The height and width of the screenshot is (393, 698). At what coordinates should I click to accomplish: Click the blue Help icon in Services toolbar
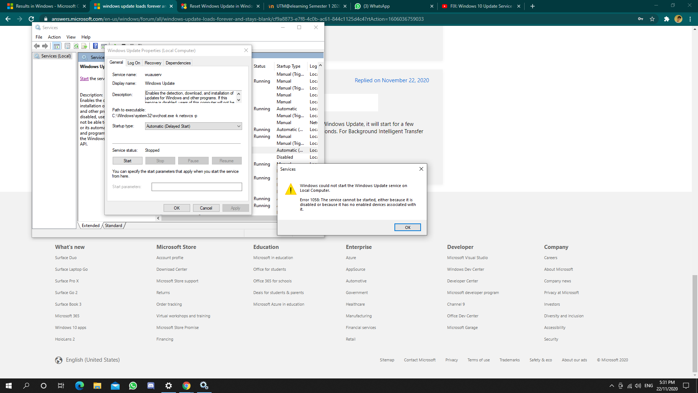coord(95,46)
